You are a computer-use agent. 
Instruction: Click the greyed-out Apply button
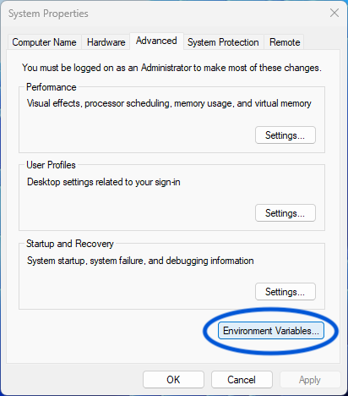(310, 380)
